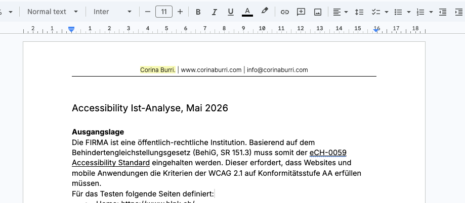The width and height of the screenshot is (465, 203).
Task: Toggle underline formatting
Action: (231, 12)
